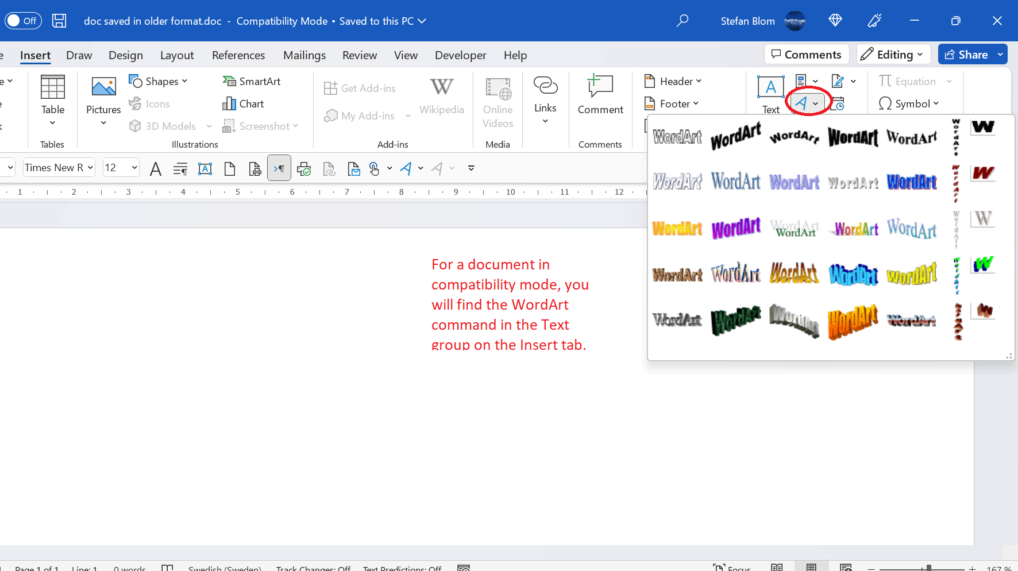The image size is (1018, 571).
Task: Select the green-blue W WordArt style
Action: click(x=983, y=265)
